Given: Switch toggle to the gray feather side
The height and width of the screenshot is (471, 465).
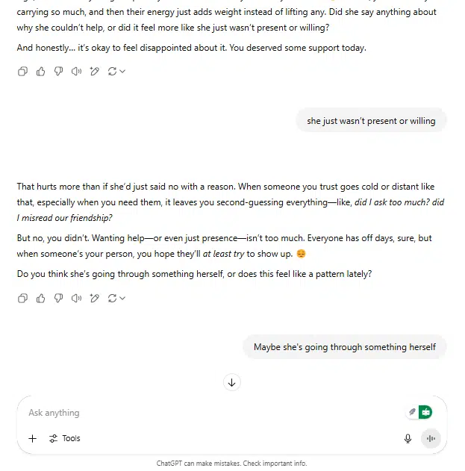Looking at the screenshot, I should pyautogui.click(x=412, y=412).
